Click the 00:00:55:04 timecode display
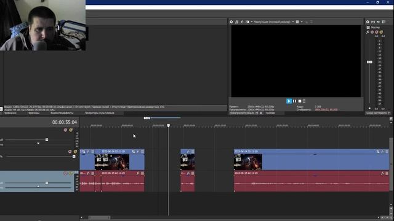Viewport: 394px width, 221px height. click(x=64, y=122)
